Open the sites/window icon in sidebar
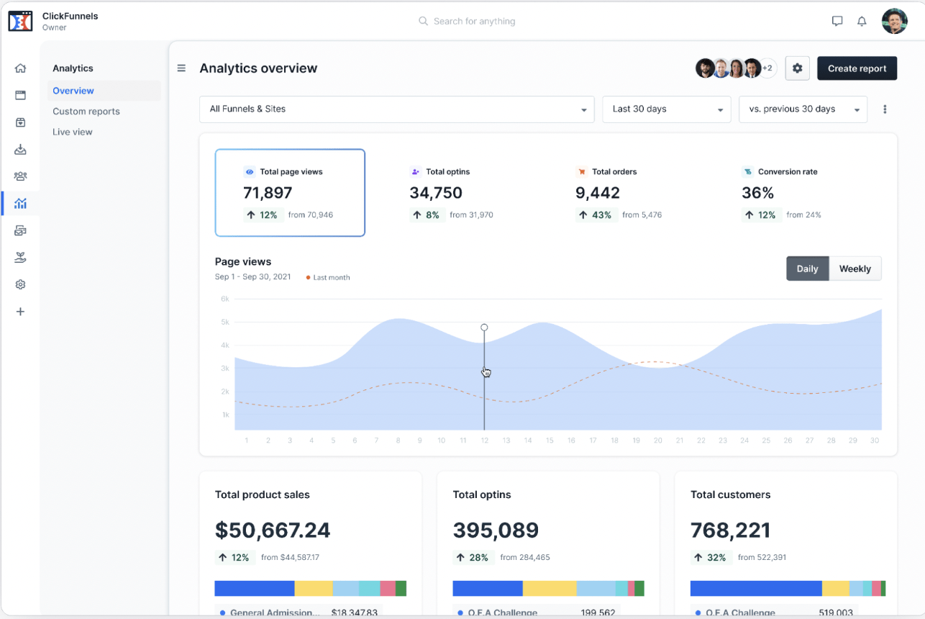 coord(20,95)
